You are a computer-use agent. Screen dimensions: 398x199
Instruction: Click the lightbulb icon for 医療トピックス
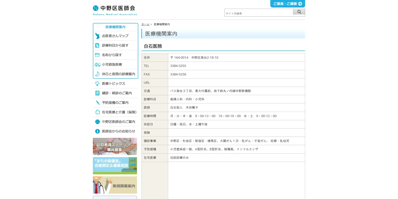[x=97, y=83]
